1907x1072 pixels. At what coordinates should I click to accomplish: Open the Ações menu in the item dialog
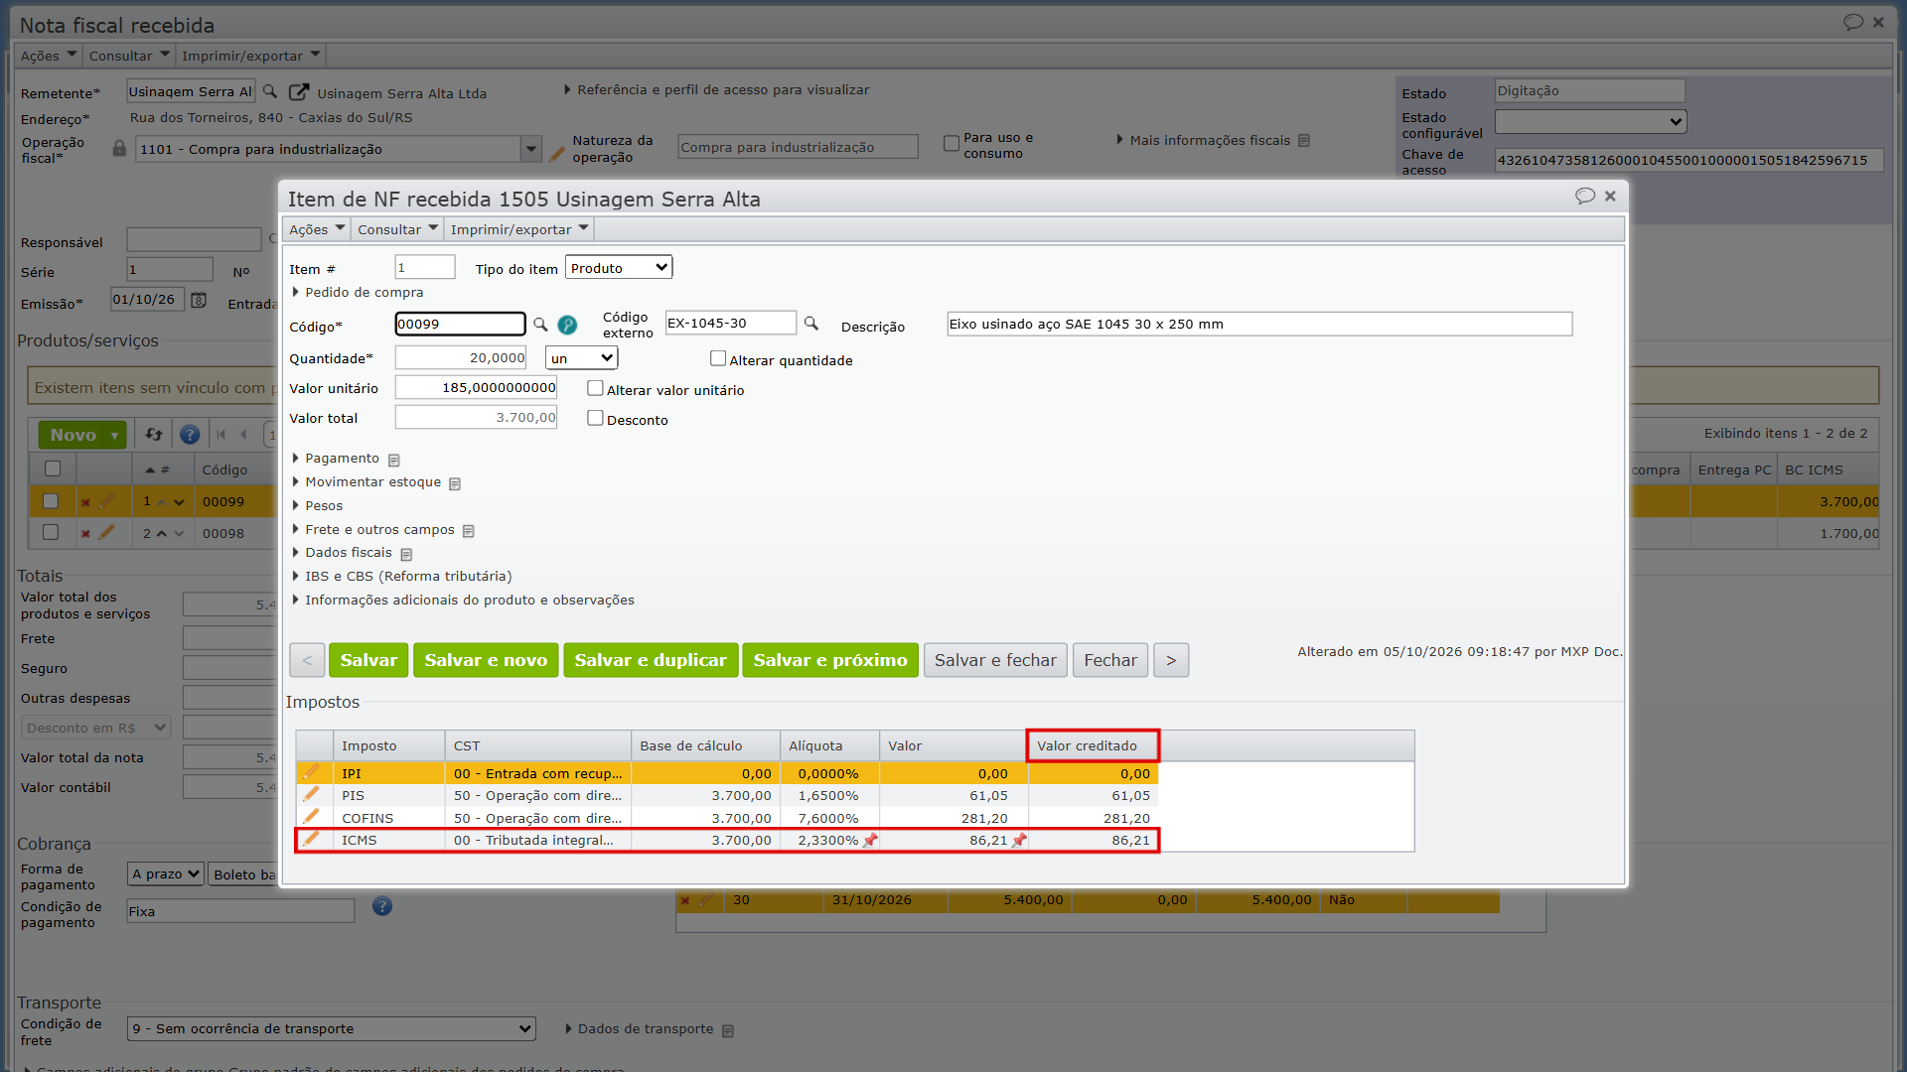pyautogui.click(x=317, y=229)
